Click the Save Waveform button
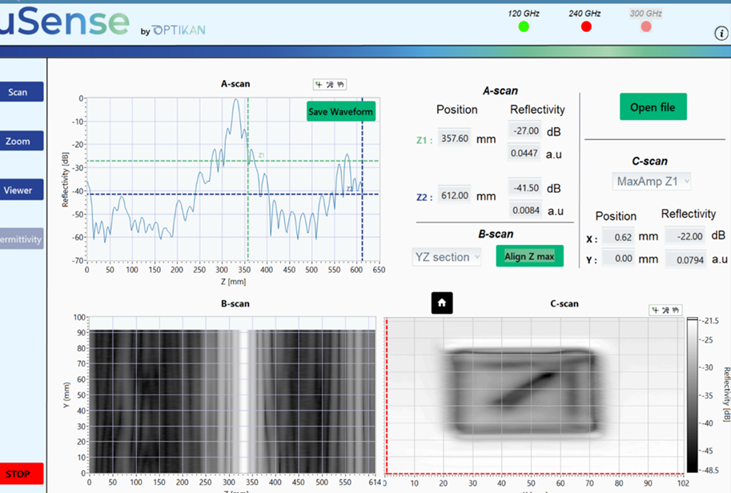The width and height of the screenshot is (731, 493). [x=341, y=111]
